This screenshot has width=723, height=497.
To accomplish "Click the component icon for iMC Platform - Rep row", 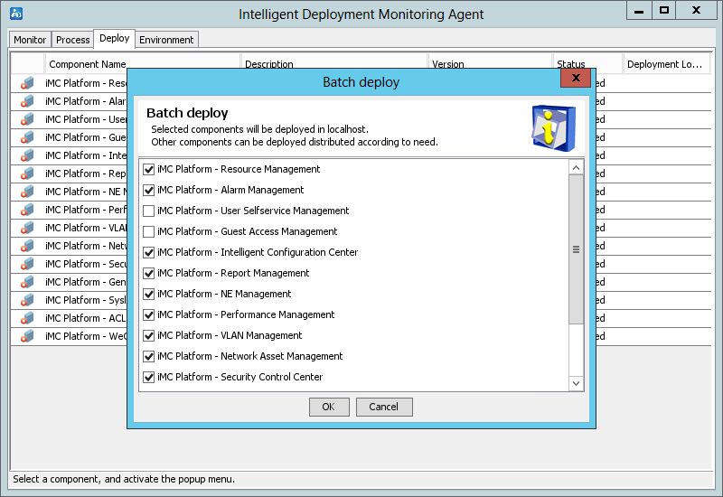I will [27, 173].
